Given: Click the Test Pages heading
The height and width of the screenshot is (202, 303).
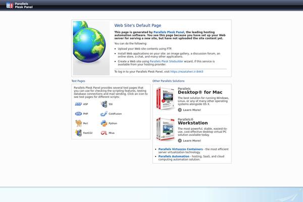Looking at the screenshot, I should pyautogui.click(x=78, y=81).
